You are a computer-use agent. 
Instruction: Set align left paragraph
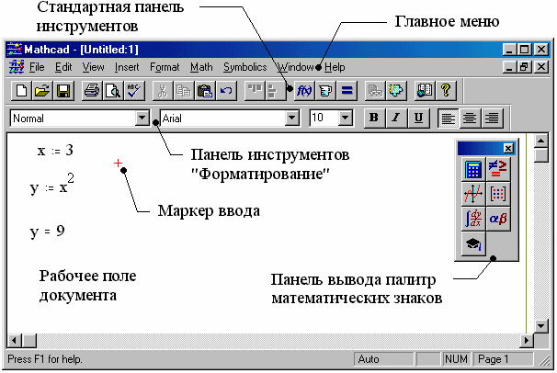[448, 118]
